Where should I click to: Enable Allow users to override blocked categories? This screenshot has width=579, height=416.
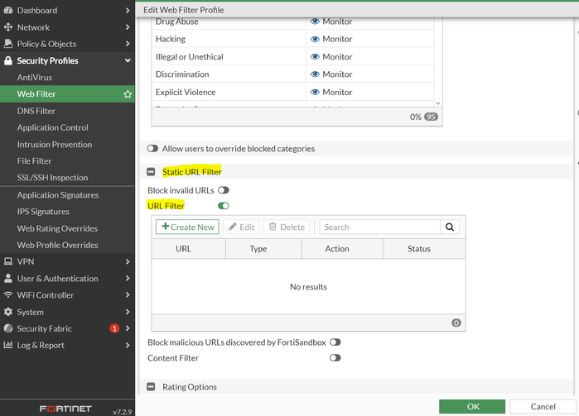pos(152,149)
